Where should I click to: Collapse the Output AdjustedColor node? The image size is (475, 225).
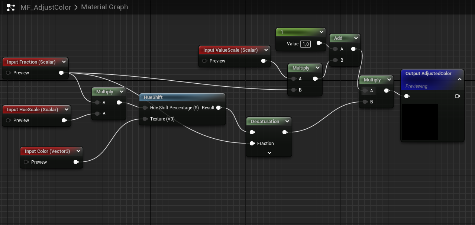pos(460,79)
